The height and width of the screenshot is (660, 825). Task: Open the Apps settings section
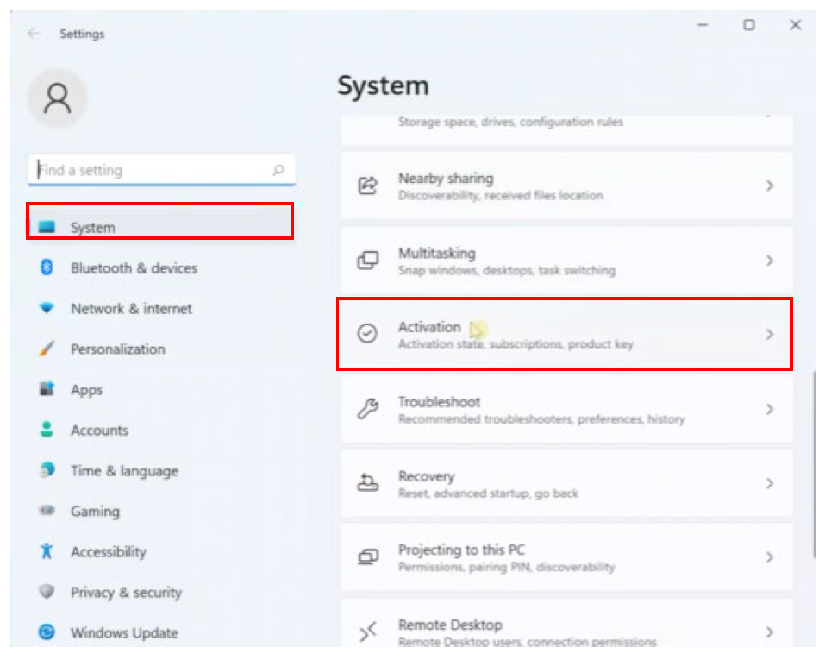86,390
